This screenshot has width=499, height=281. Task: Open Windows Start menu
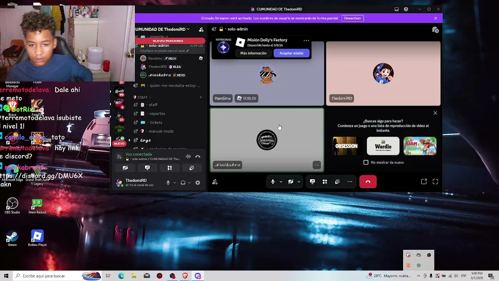click(x=6, y=276)
